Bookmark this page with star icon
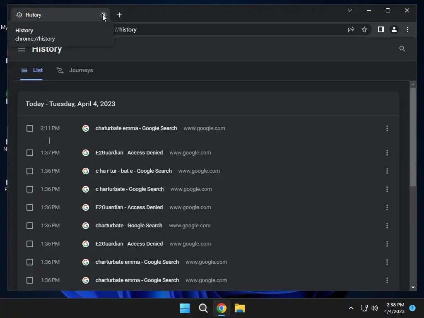The image size is (424, 318). click(364, 30)
